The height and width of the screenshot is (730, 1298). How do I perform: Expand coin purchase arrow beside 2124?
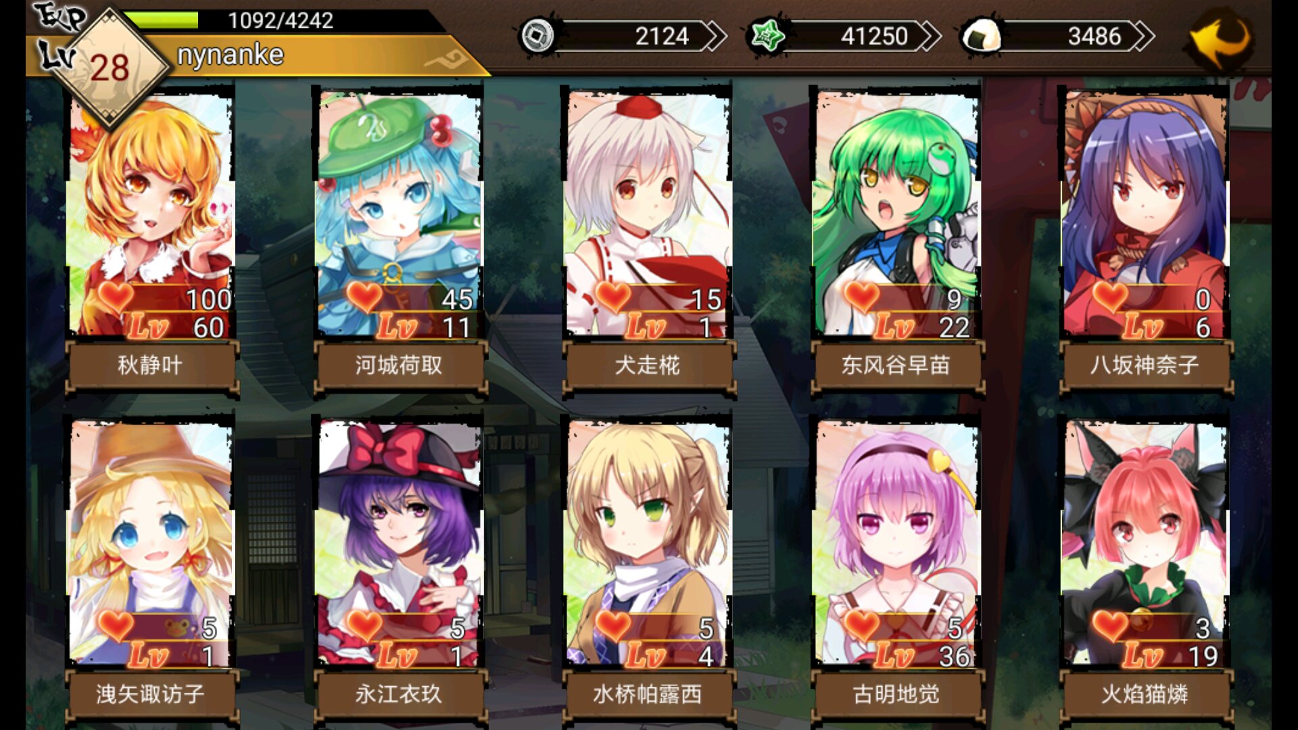pyautogui.click(x=714, y=36)
